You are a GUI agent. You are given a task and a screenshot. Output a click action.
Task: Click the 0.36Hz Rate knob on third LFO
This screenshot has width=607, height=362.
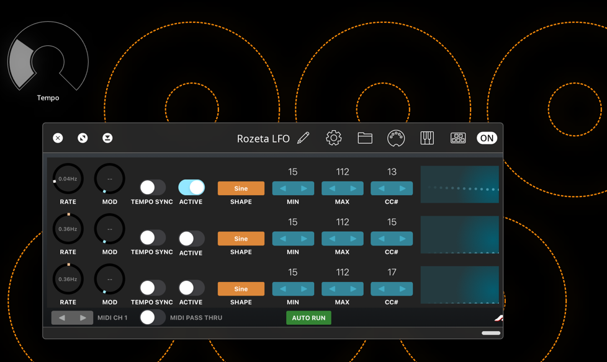[x=68, y=279]
